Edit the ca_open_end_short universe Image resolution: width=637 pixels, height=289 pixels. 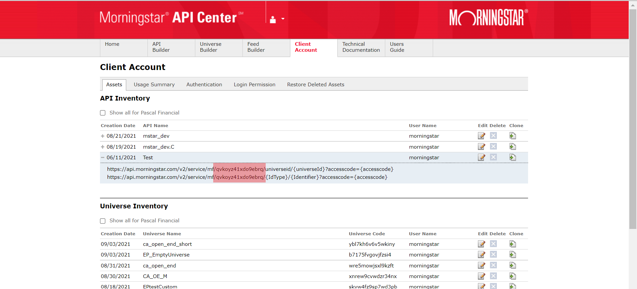tap(482, 244)
